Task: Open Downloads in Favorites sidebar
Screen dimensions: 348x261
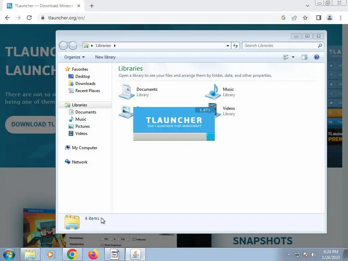Action: (x=82, y=84)
